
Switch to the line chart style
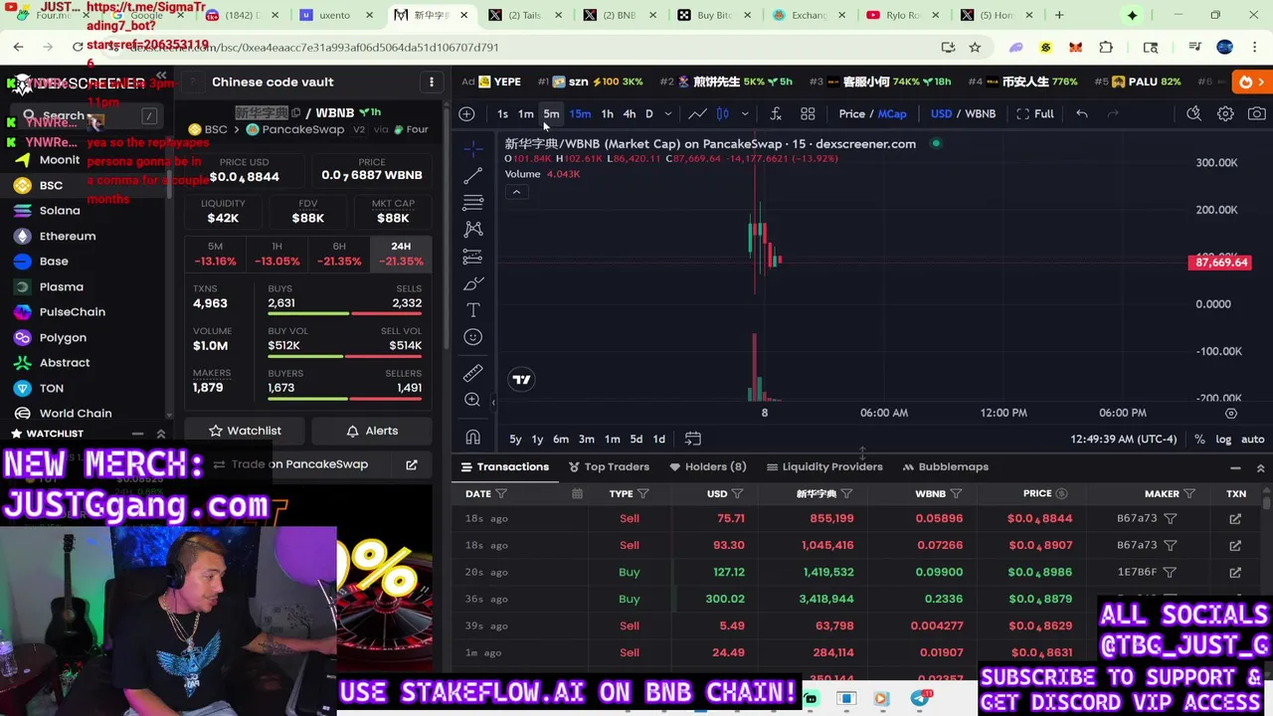pos(698,113)
